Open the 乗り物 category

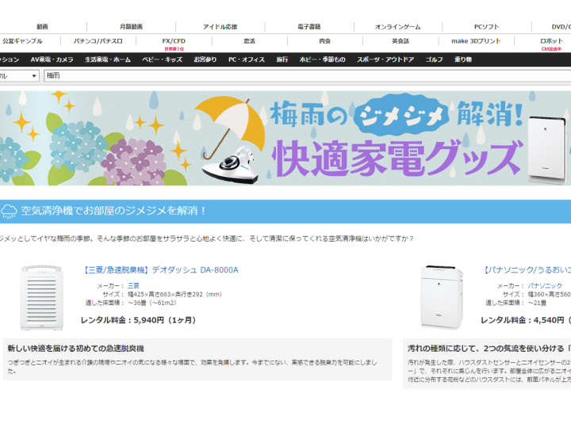[463, 59]
